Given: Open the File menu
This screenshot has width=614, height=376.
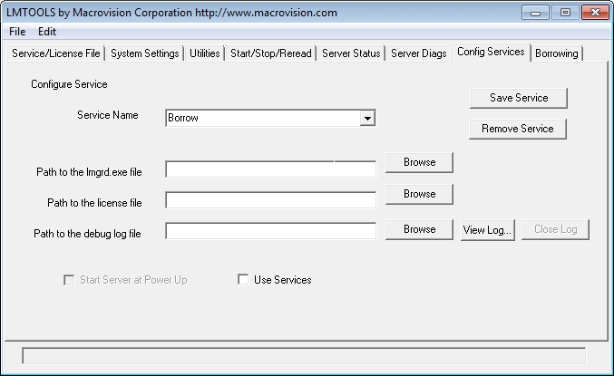Looking at the screenshot, I should (17, 31).
